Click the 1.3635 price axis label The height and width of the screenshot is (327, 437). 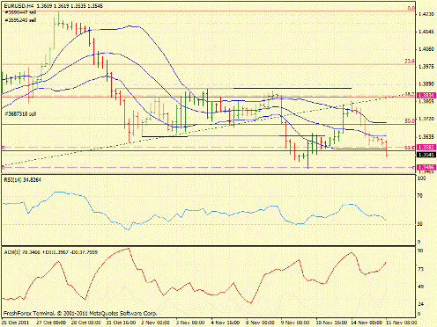[x=426, y=136]
